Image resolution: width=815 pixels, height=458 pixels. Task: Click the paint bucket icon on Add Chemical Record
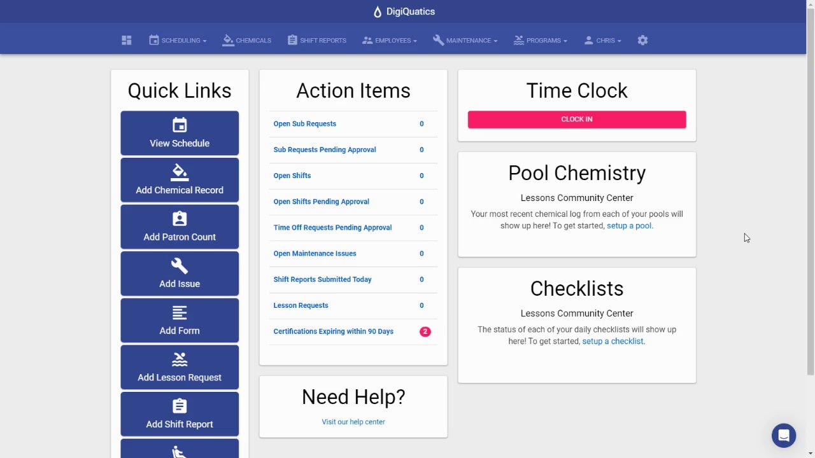click(180, 172)
